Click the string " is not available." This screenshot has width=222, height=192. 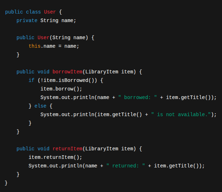(181, 115)
